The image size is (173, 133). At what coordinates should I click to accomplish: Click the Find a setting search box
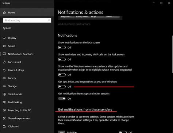coord(27,20)
